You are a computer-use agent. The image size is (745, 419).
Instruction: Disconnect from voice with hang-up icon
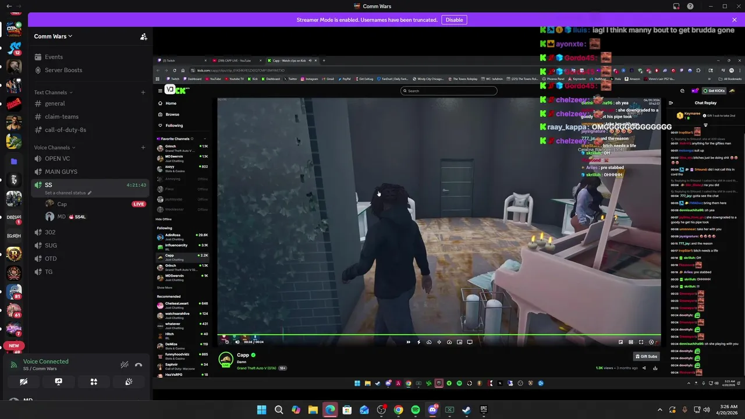139,365
